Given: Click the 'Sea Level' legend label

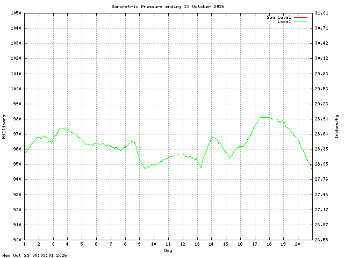Looking at the screenshot, I should [279, 17].
